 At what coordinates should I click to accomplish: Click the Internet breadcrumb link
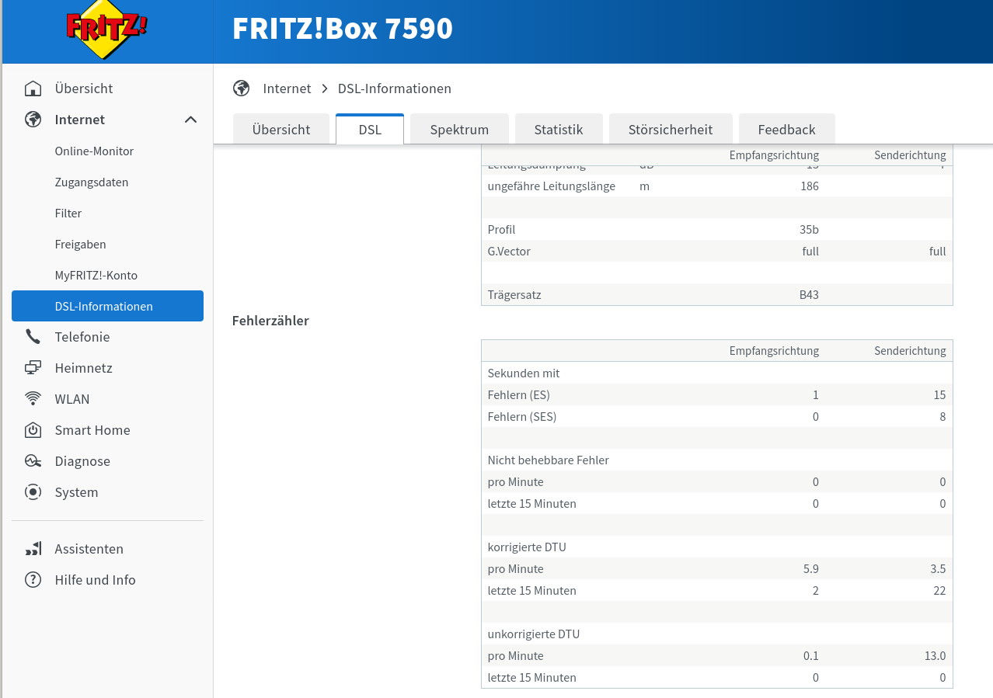pos(287,89)
